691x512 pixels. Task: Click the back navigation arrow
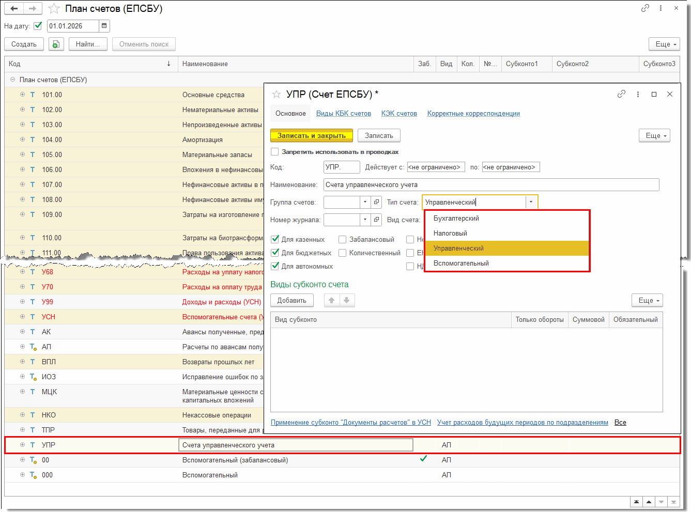pos(14,8)
